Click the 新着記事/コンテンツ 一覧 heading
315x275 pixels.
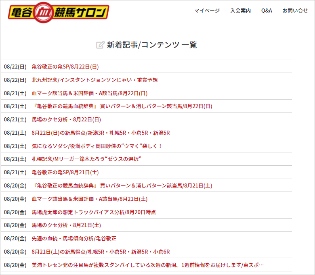click(x=152, y=45)
